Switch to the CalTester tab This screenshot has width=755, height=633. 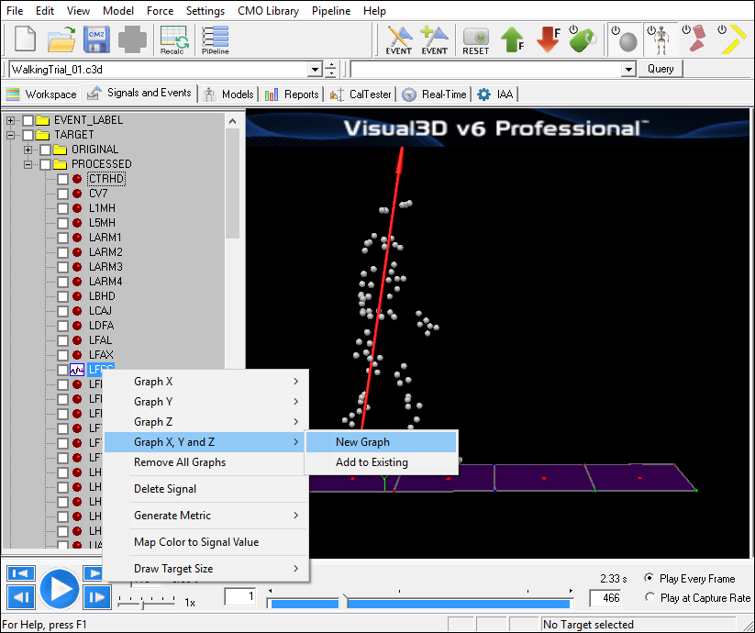[361, 94]
